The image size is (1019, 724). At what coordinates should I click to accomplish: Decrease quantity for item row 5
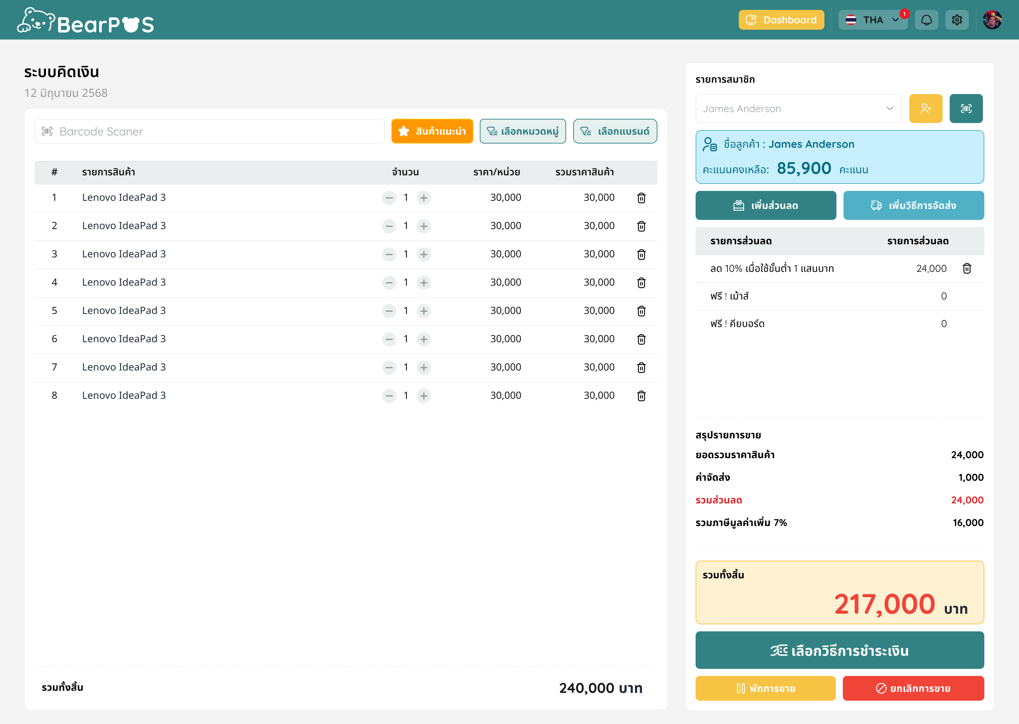pyautogui.click(x=389, y=311)
